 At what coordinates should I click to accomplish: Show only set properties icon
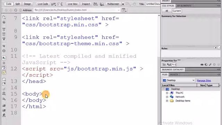coord(174,65)
